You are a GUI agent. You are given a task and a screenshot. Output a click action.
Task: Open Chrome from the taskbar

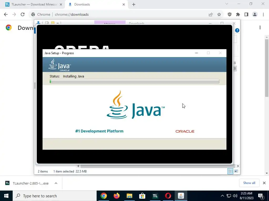[104, 196]
